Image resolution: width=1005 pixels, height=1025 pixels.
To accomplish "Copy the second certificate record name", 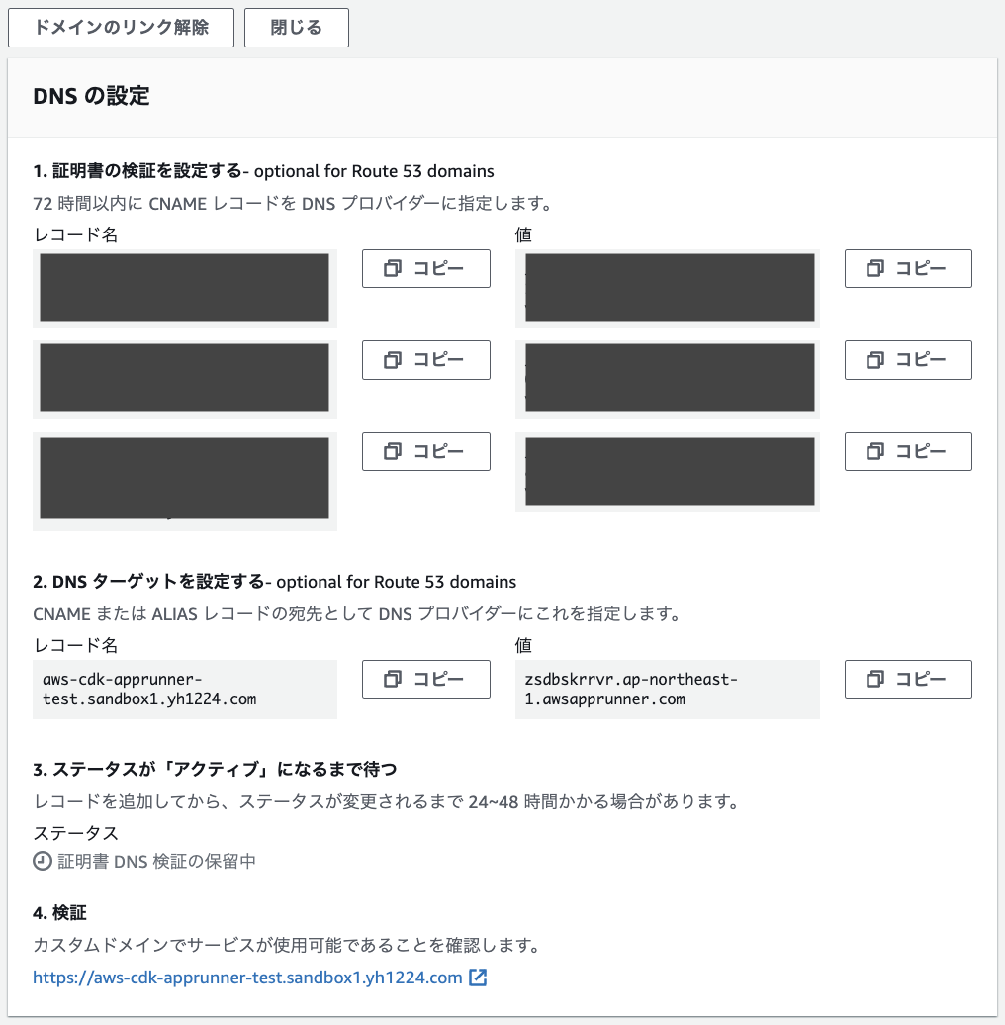I will (x=425, y=360).
